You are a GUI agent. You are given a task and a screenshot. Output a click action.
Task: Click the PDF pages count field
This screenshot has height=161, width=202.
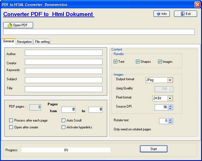click(35, 107)
